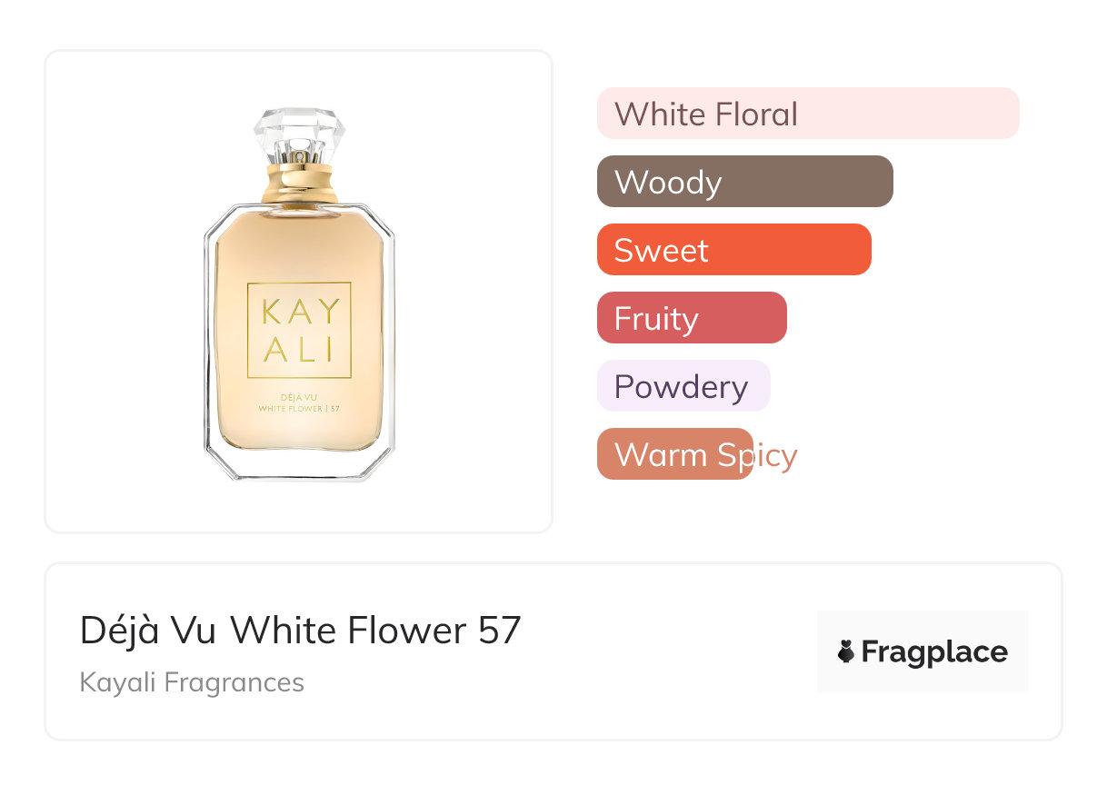Click the silver spray nozzle inside the cap
This screenshot has width=1107, height=785.
[299, 154]
